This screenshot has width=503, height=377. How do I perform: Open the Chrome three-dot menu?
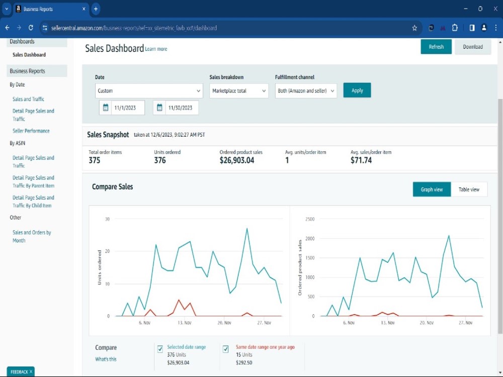point(495,28)
